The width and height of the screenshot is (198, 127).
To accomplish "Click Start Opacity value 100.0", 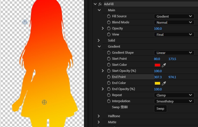I will [x=158, y=71].
